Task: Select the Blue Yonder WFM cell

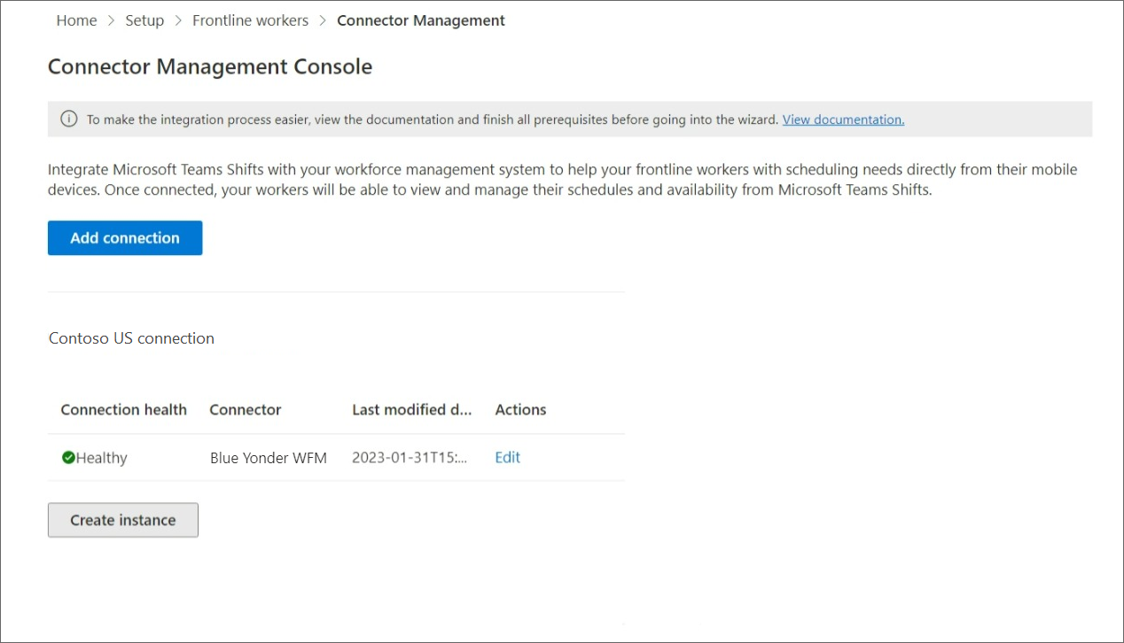Action: click(268, 458)
